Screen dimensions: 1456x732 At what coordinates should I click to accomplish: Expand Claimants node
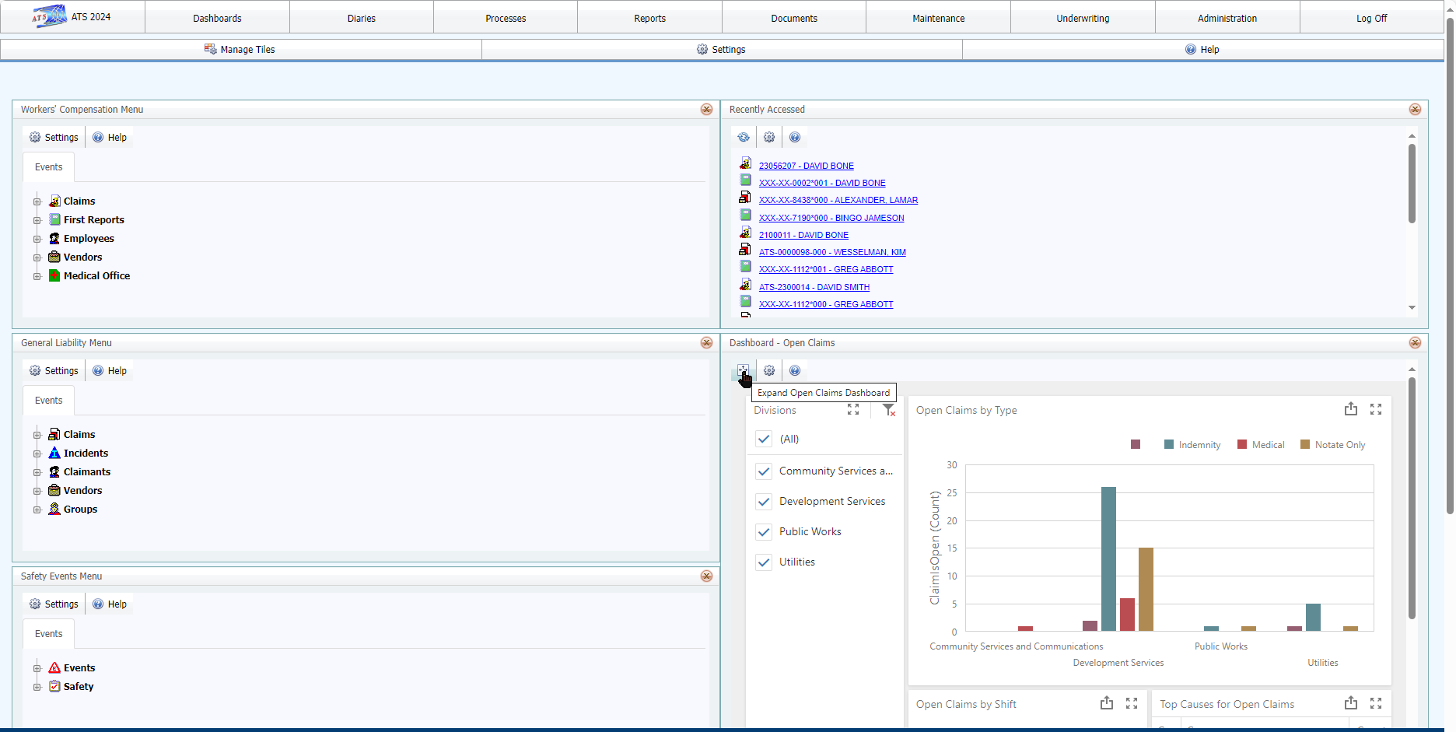click(37, 472)
